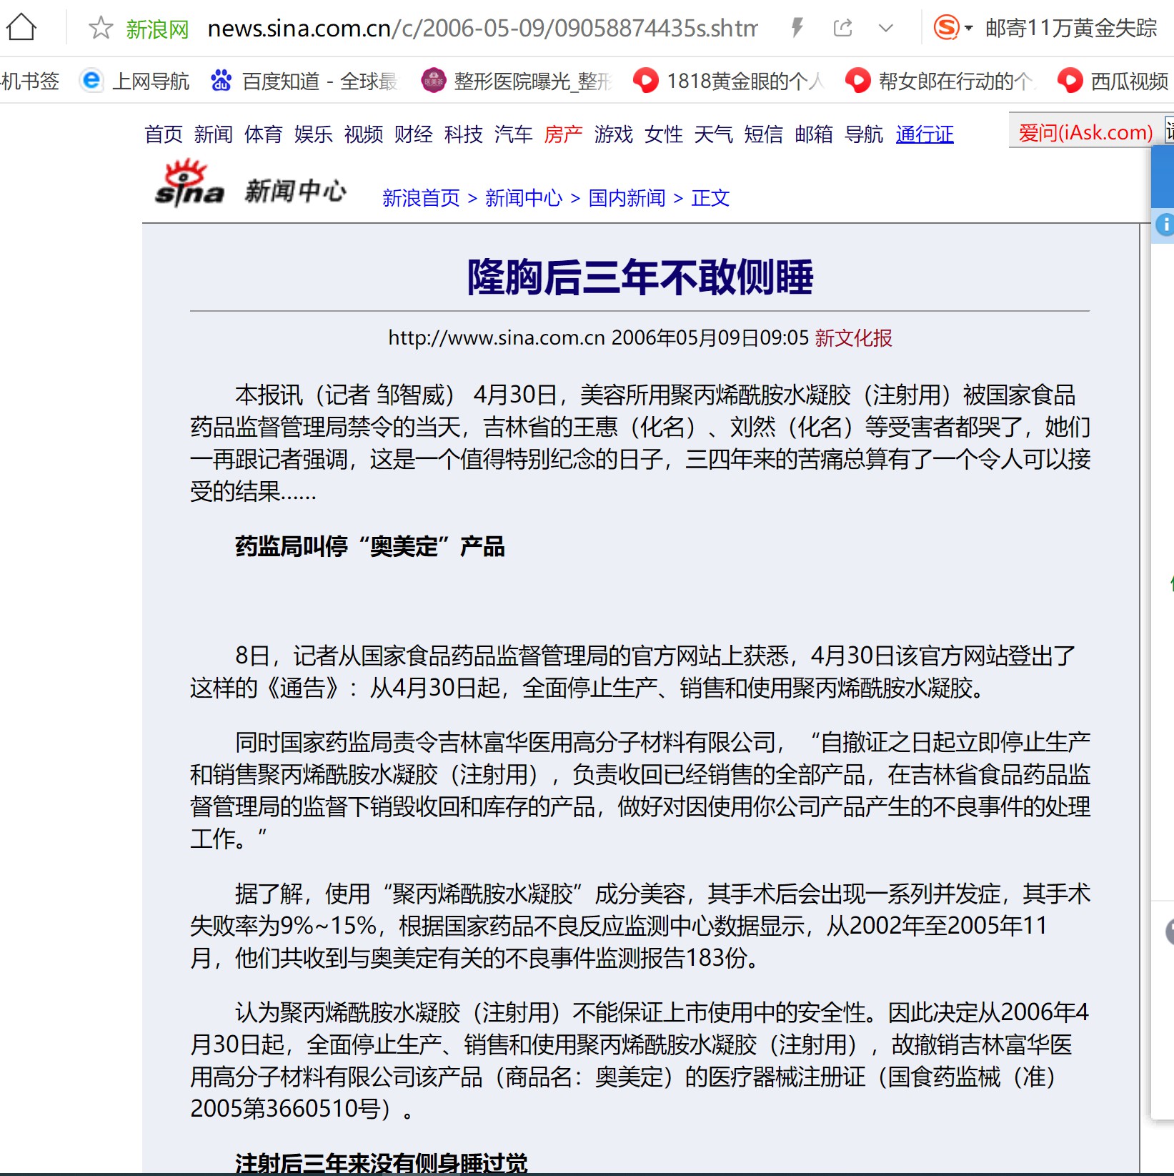The width and height of the screenshot is (1174, 1176).
Task: Open 财经 in Sina nav
Action: (x=414, y=134)
